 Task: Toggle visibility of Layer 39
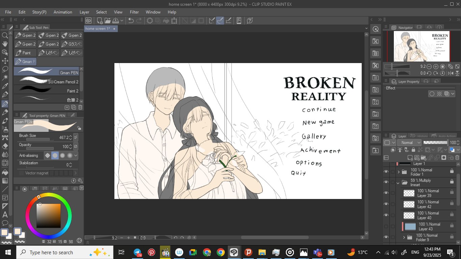click(x=386, y=193)
